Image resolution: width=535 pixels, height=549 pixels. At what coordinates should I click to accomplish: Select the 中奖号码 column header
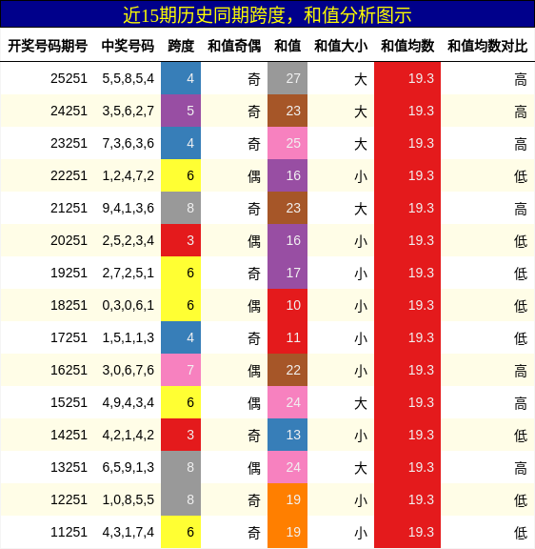click(128, 46)
